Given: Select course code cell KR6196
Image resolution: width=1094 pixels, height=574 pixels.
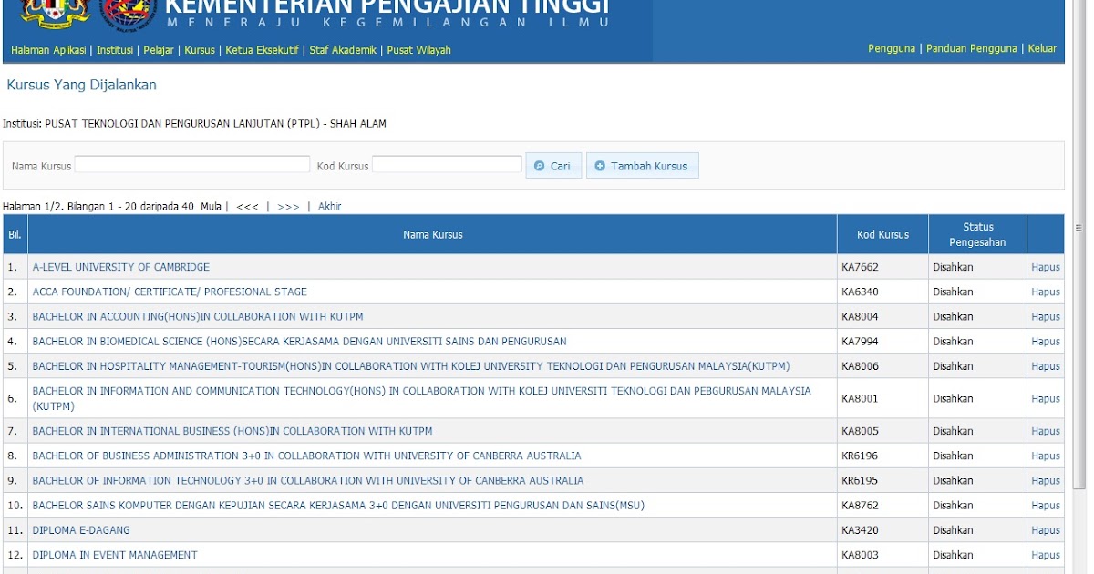Looking at the screenshot, I should (882, 456).
